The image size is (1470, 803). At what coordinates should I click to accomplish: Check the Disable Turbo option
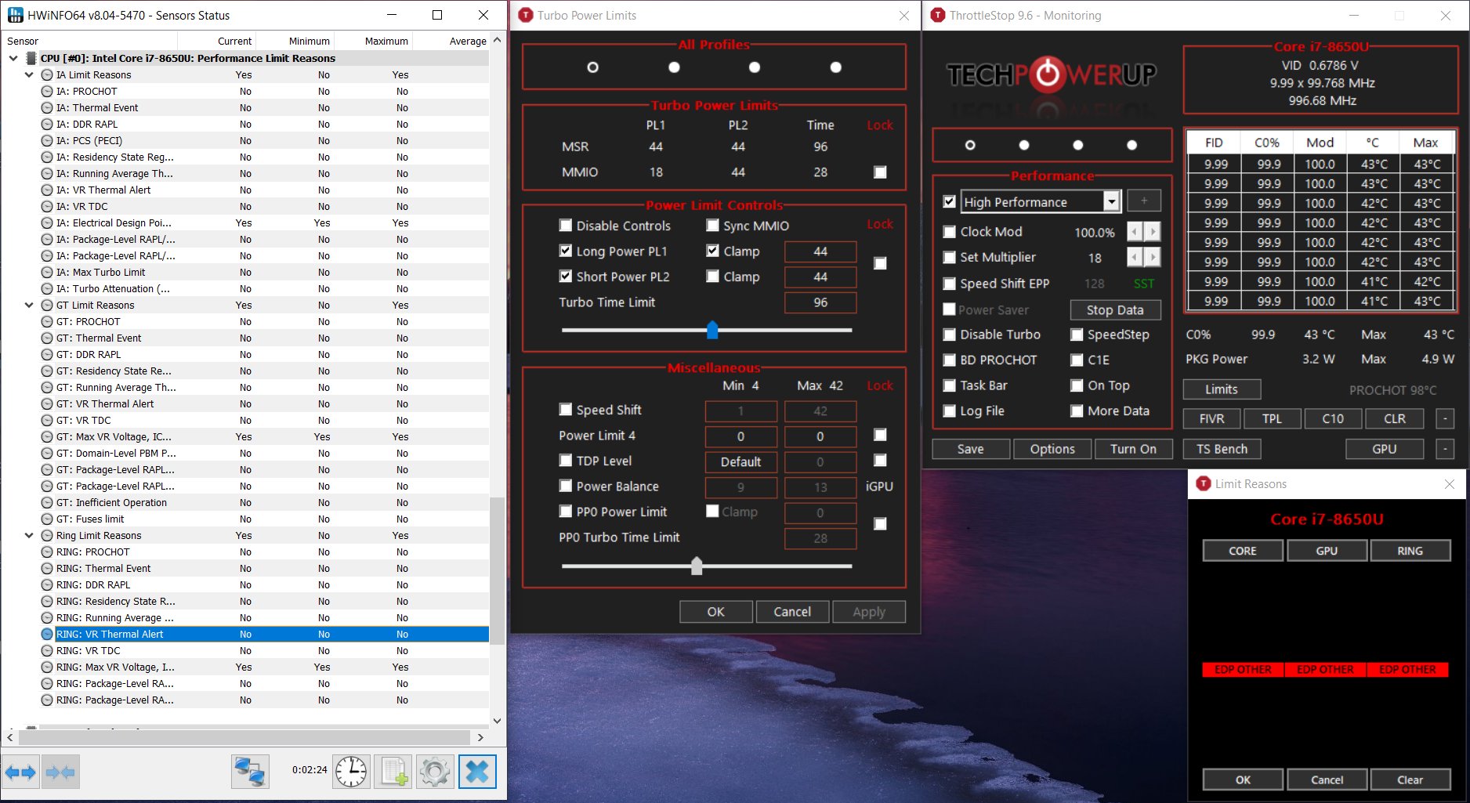coord(949,335)
